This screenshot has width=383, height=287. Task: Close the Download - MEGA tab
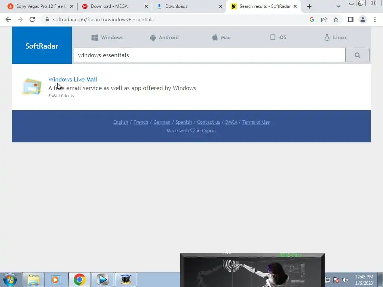(x=146, y=6)
